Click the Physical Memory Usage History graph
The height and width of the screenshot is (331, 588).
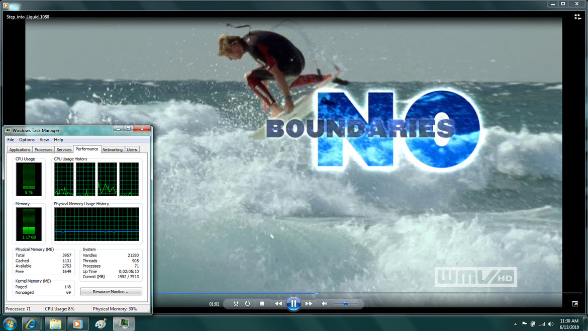click(x=96, y=224)
